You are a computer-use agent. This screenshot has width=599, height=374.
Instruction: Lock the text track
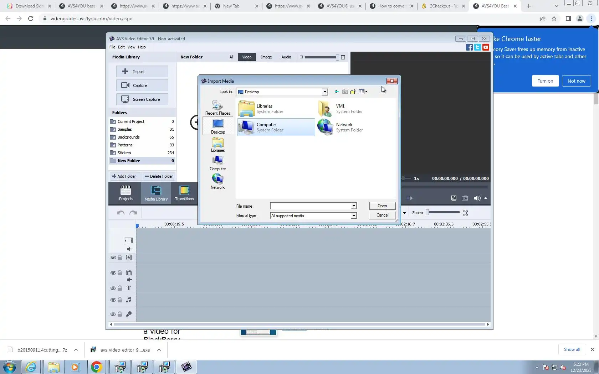[x=120, y=288]
